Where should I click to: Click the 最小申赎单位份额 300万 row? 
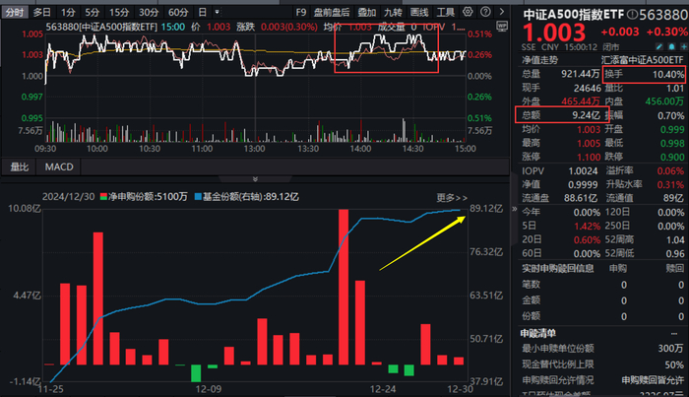602,349
